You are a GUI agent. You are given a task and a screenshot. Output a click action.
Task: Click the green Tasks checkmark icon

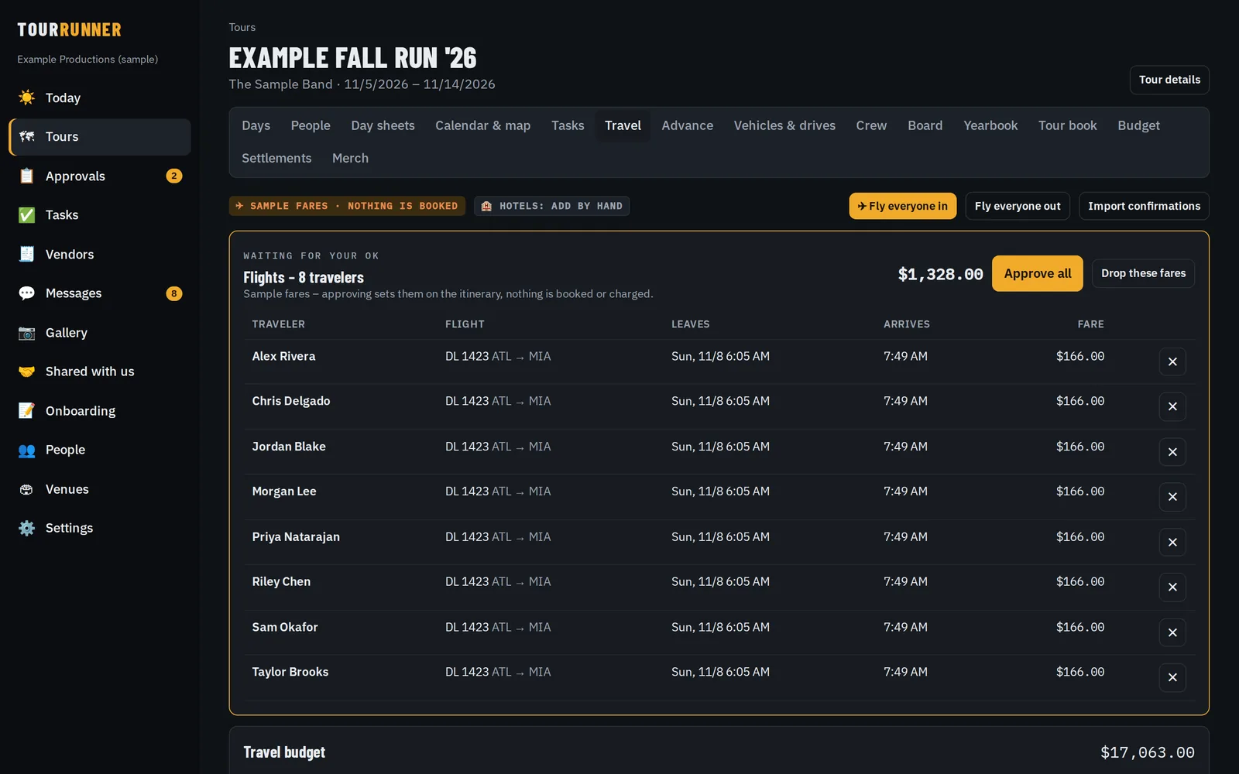pos(26,214)
